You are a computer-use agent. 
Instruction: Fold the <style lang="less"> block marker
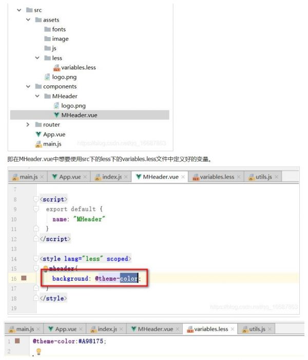[36, 259]
